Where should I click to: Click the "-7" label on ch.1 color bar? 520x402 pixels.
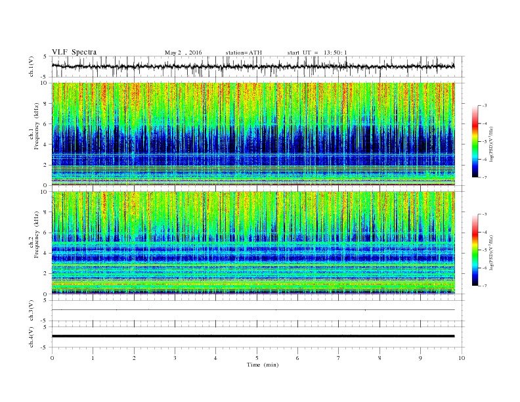pos(485,177)
